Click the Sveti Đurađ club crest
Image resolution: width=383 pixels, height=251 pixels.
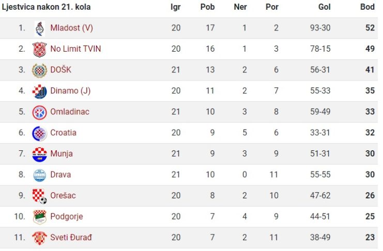[40, 238]
